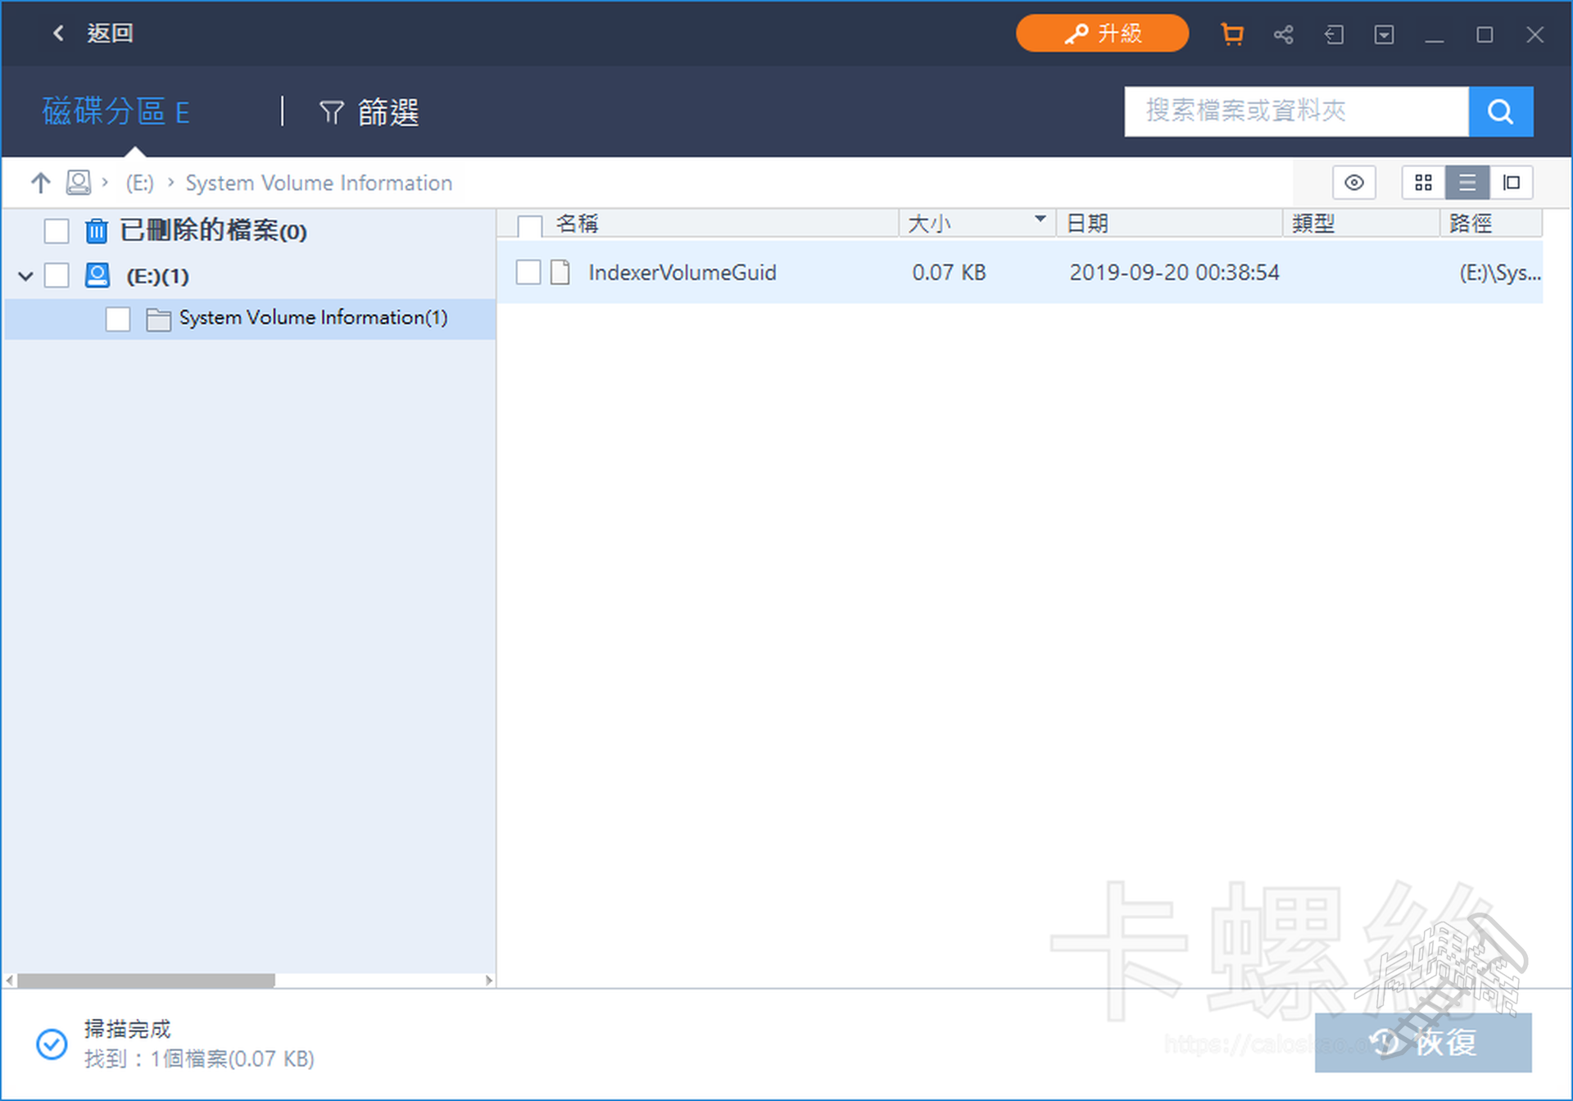The height and width of the screenshot is (1101, 1573).
Task: Click the shopping cart icon
Action: click(1231, 34)
